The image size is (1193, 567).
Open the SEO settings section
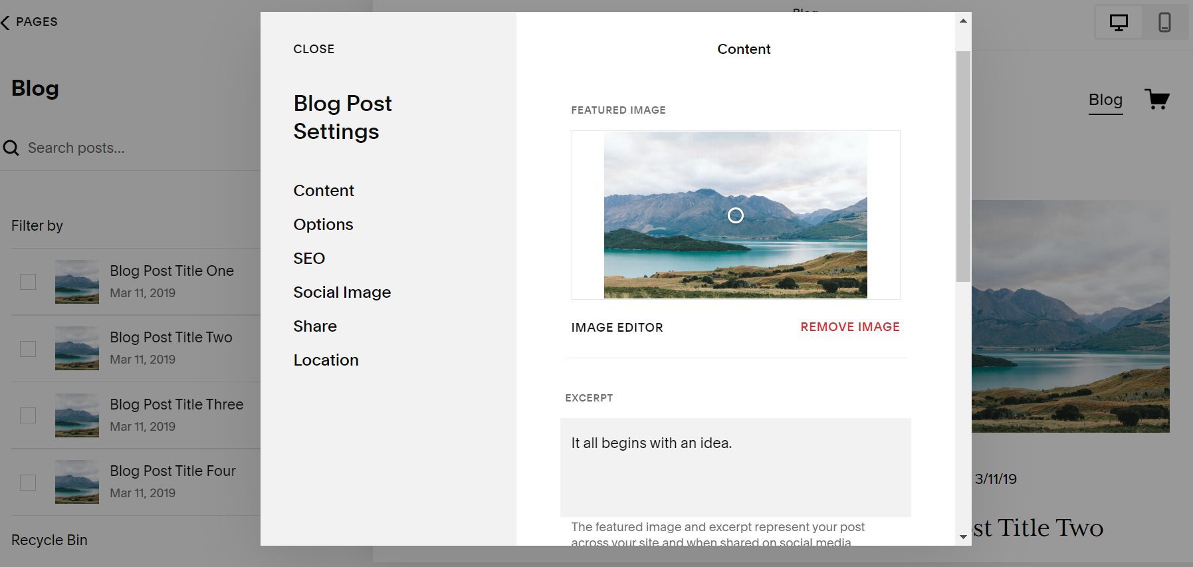309,259
